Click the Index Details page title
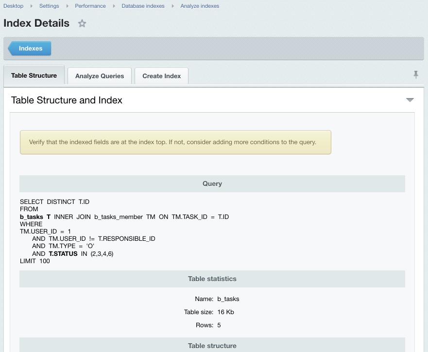Screen dimensions: 428x352 point(36,23)
